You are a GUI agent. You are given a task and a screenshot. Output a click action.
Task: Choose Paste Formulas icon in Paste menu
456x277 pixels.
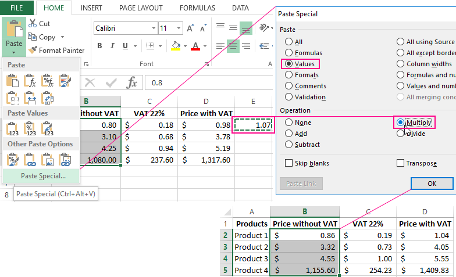coord(30,80)
